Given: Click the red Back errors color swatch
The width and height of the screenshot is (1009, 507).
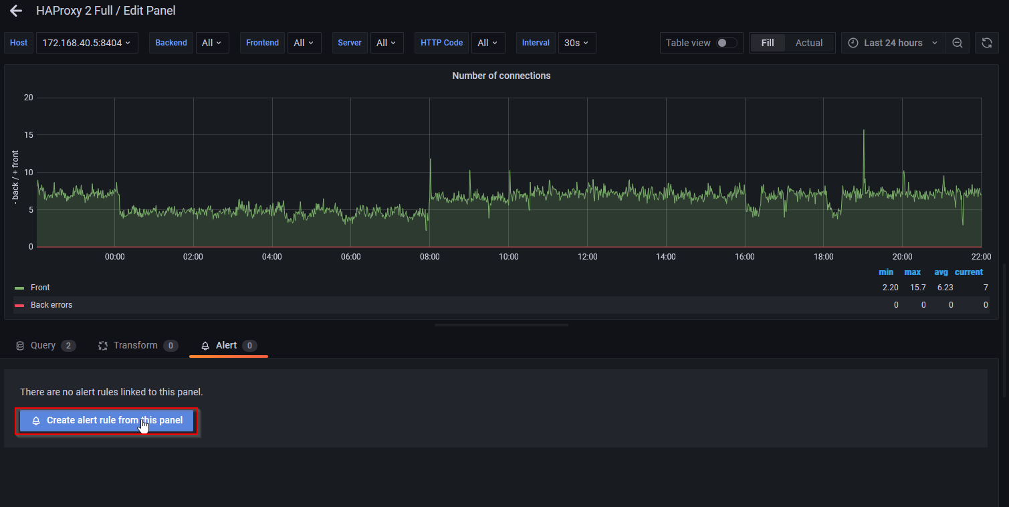Looking at the screenshot, I should point(19,306).
